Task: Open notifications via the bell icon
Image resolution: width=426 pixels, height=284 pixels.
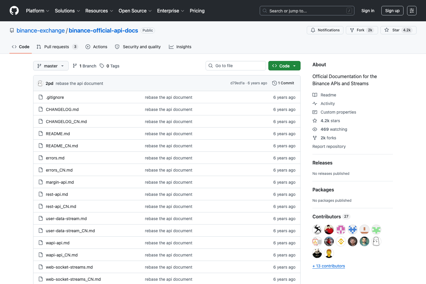Action: [x=313, y=30]
